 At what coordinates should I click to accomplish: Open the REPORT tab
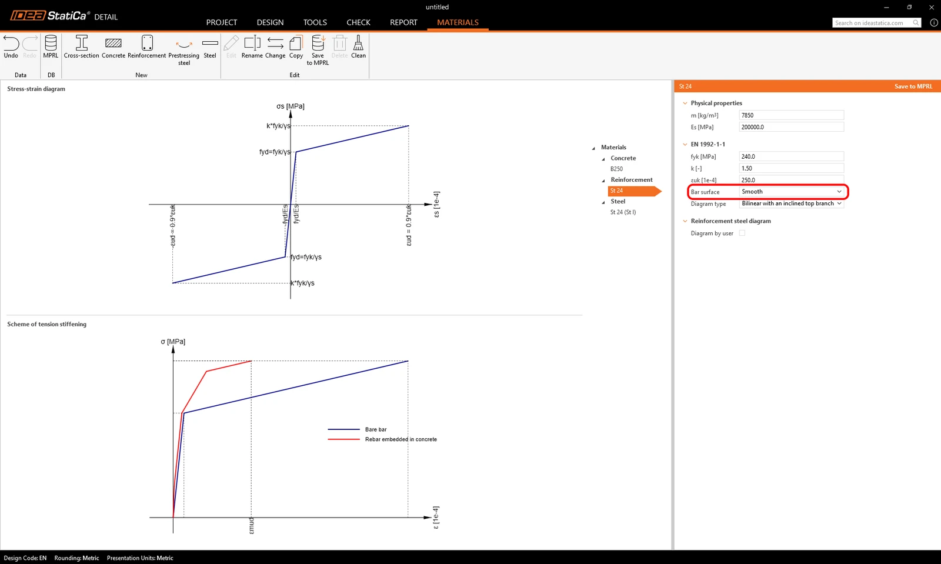(403, 22)
